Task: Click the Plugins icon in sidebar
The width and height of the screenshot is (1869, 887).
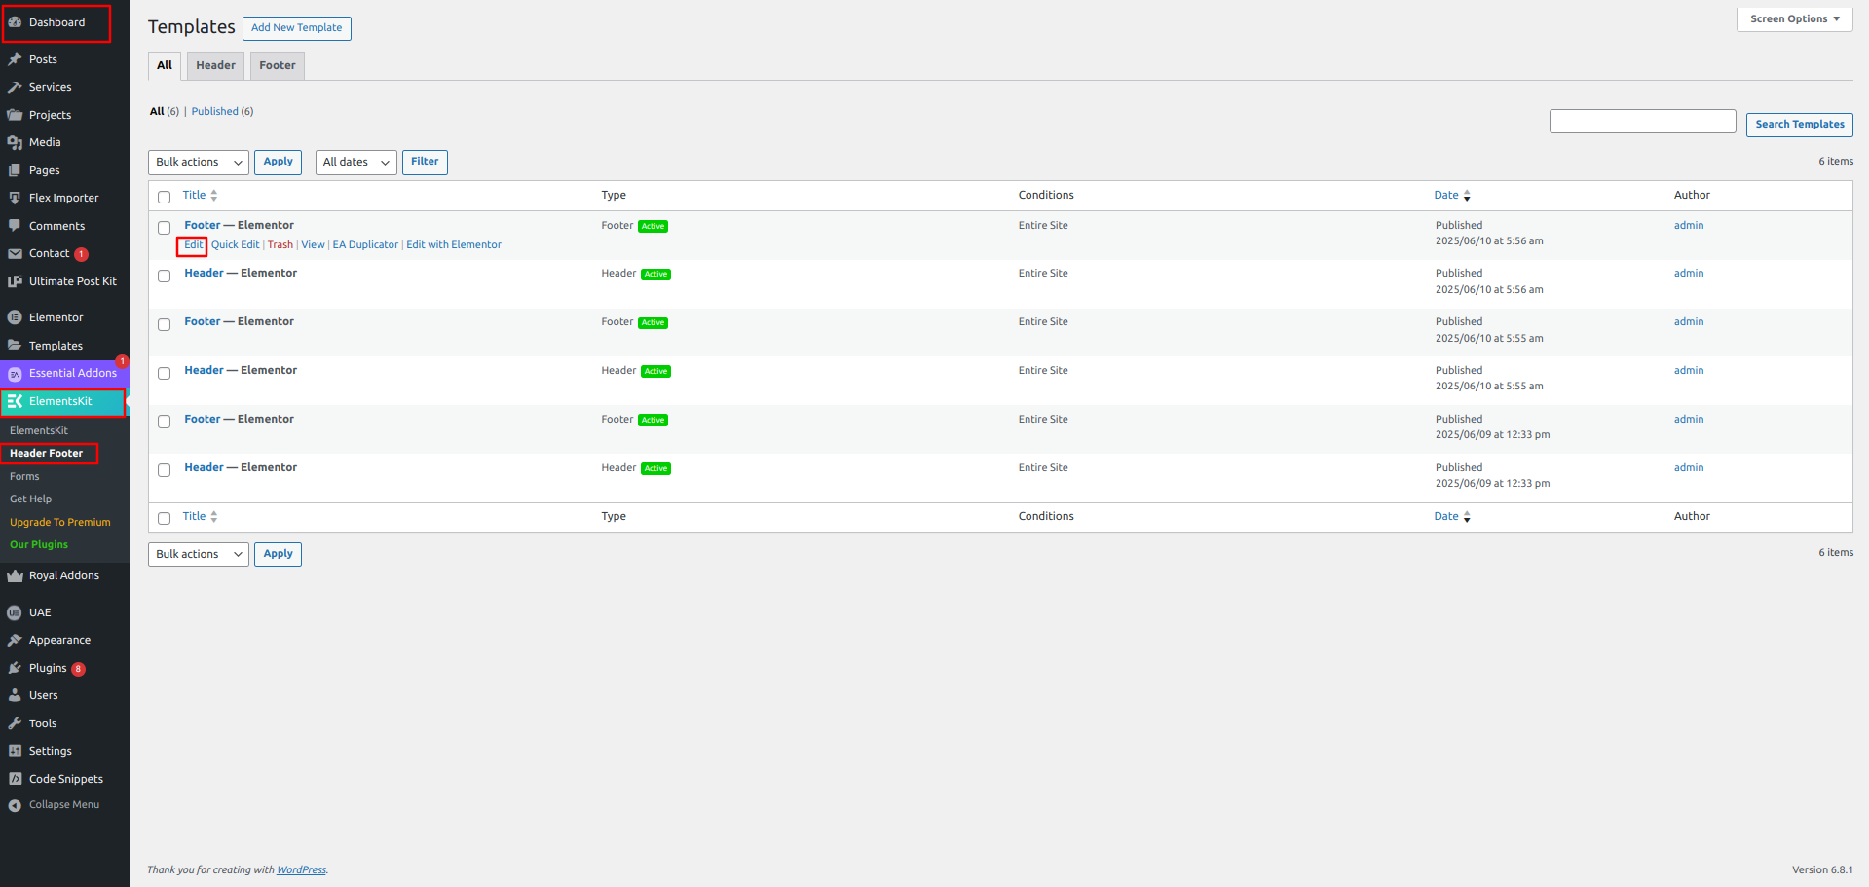Action: pos(15,668)
